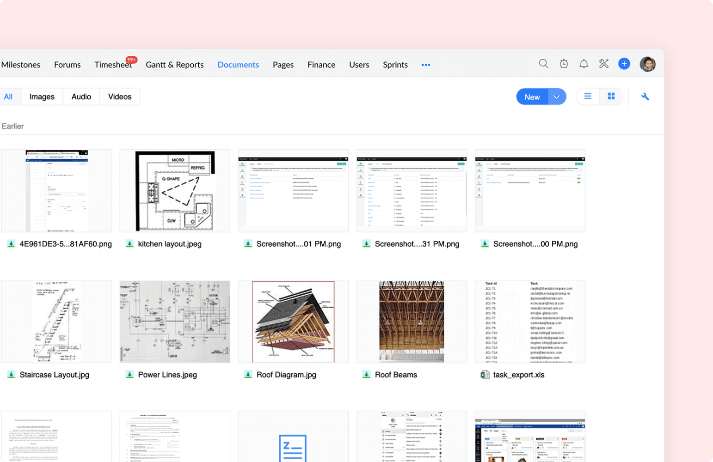Open the kitchen layout thumbnail
Screen dimensions: 713x462
175,190
